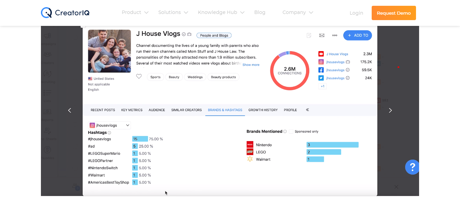Open the Twitter jhousevlogs link
This screenshot has width=460, height=213.
[336, 78]
